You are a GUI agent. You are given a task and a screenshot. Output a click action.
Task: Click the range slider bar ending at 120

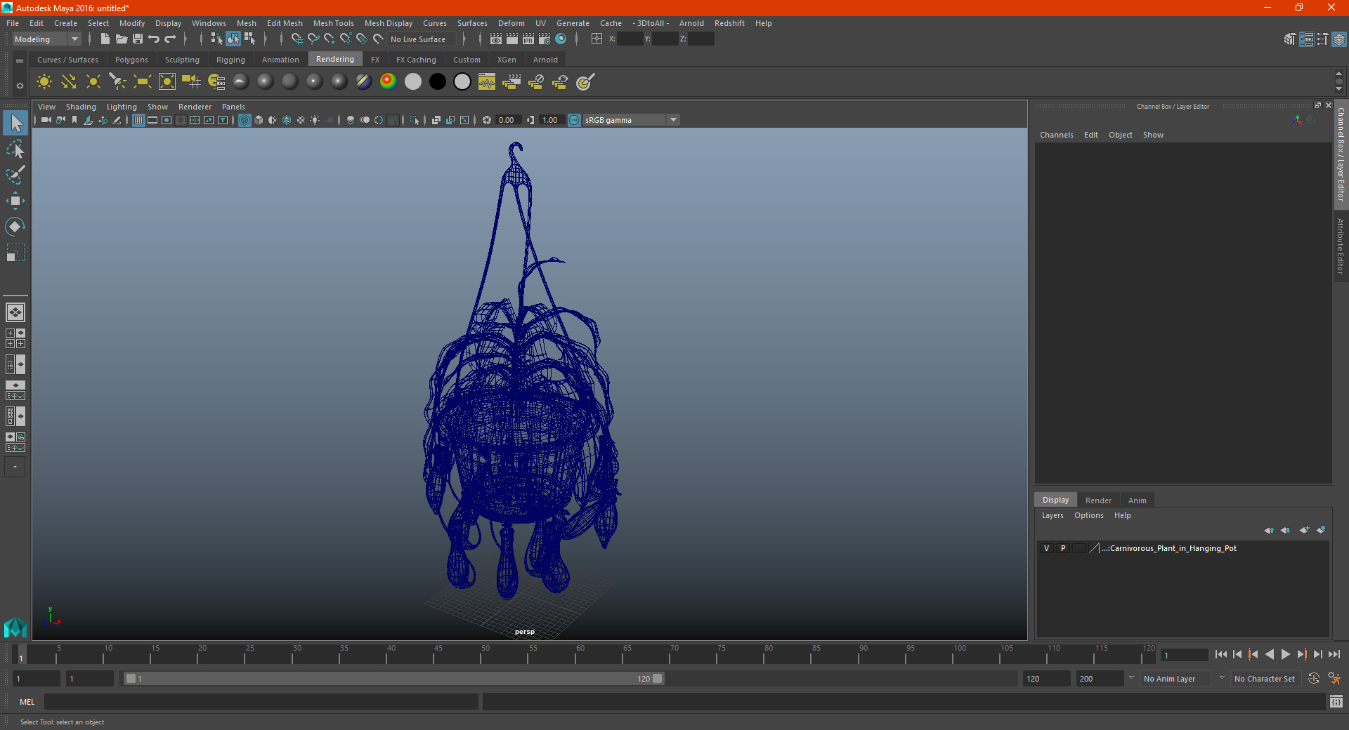click(x=393, y=679)
